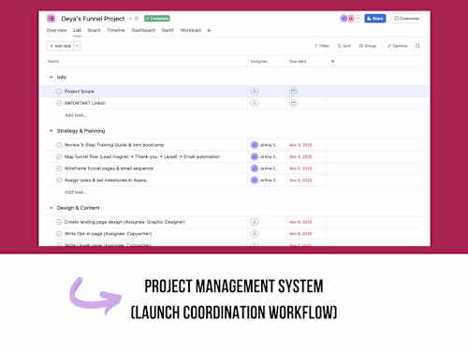Set due date for IMPORTANT Links
The image size is (468, 351).
tap(293, 103)
